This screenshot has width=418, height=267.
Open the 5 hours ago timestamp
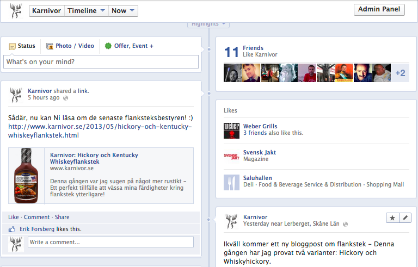coord(44,97)
